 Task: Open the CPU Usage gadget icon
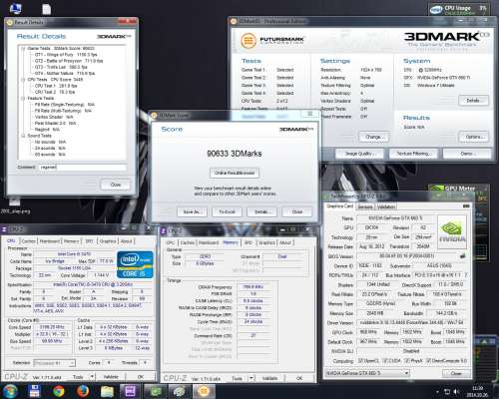(x=436, y=9)
